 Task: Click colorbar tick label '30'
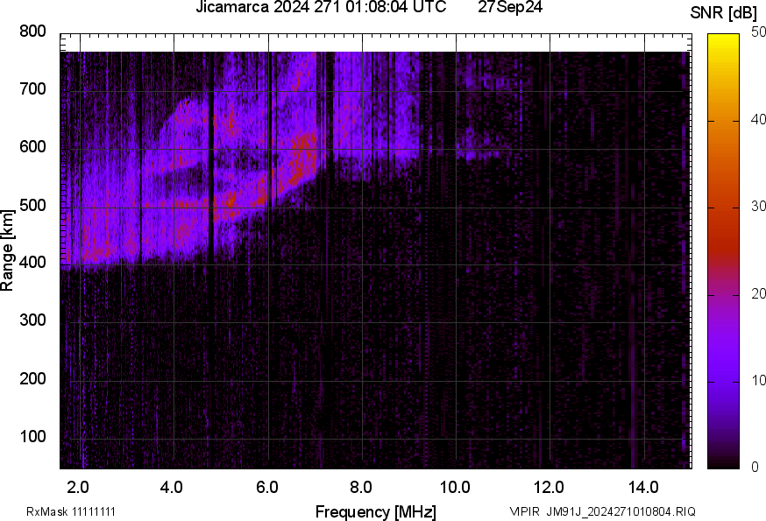(759, 206)
